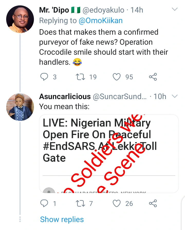Open options chevron on Mr. 'Dipo's tweet
Viewport: 185px width, 230px height.
(175, 9)
